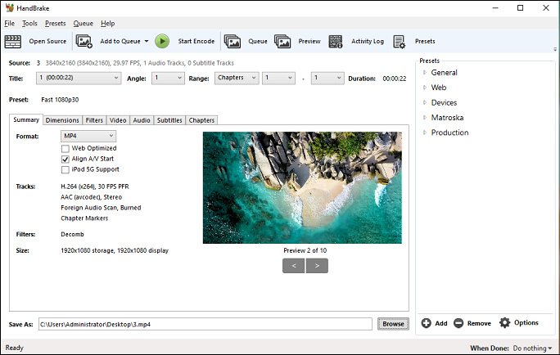
Task: Click the Duration value 00:00:22
Action: (395, 79)
